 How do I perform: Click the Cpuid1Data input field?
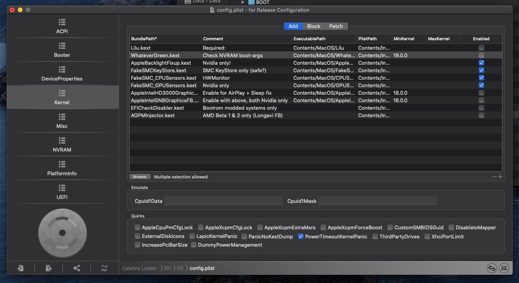(x=223, y=201)
